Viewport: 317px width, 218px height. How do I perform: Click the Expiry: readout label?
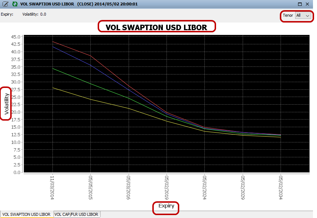[x=7, y=14]
